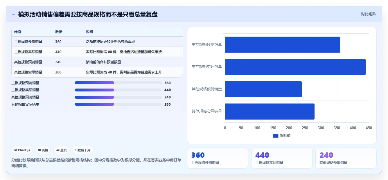Click the chart bar for 主推规格预测销量
The width and height of the screenshot is (388, 180).
pyautogui.click(x=283, y=45)
